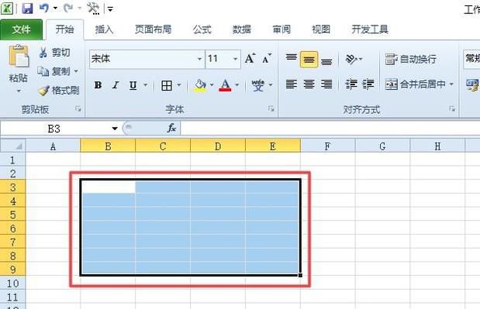This screenshot has height=309, width=480.
Task: Select column H header
Action: 437,146
